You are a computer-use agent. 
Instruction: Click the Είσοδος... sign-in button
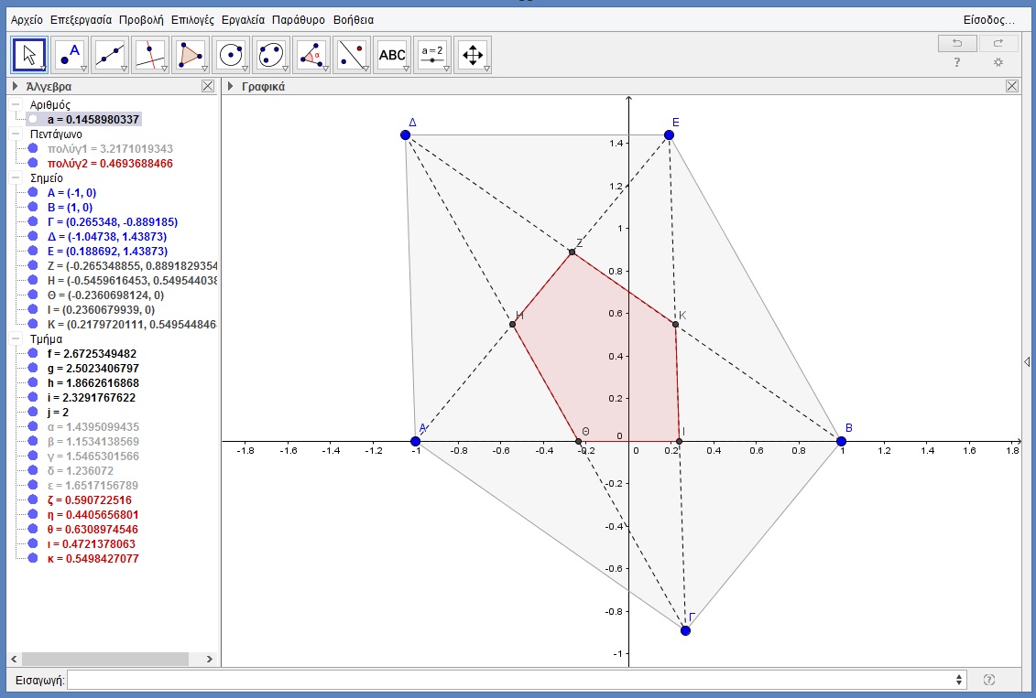coord(988,18)
